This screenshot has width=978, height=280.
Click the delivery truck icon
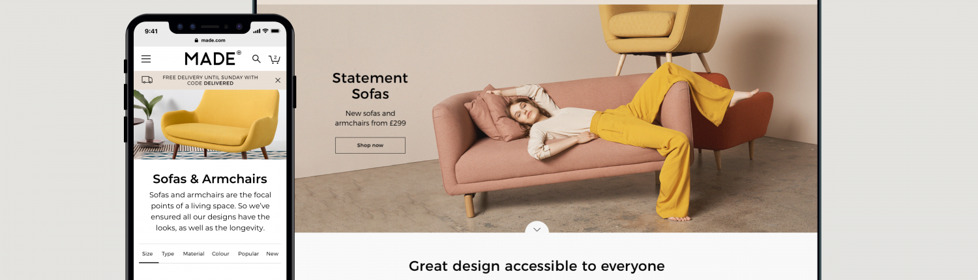tap(147, 80)
